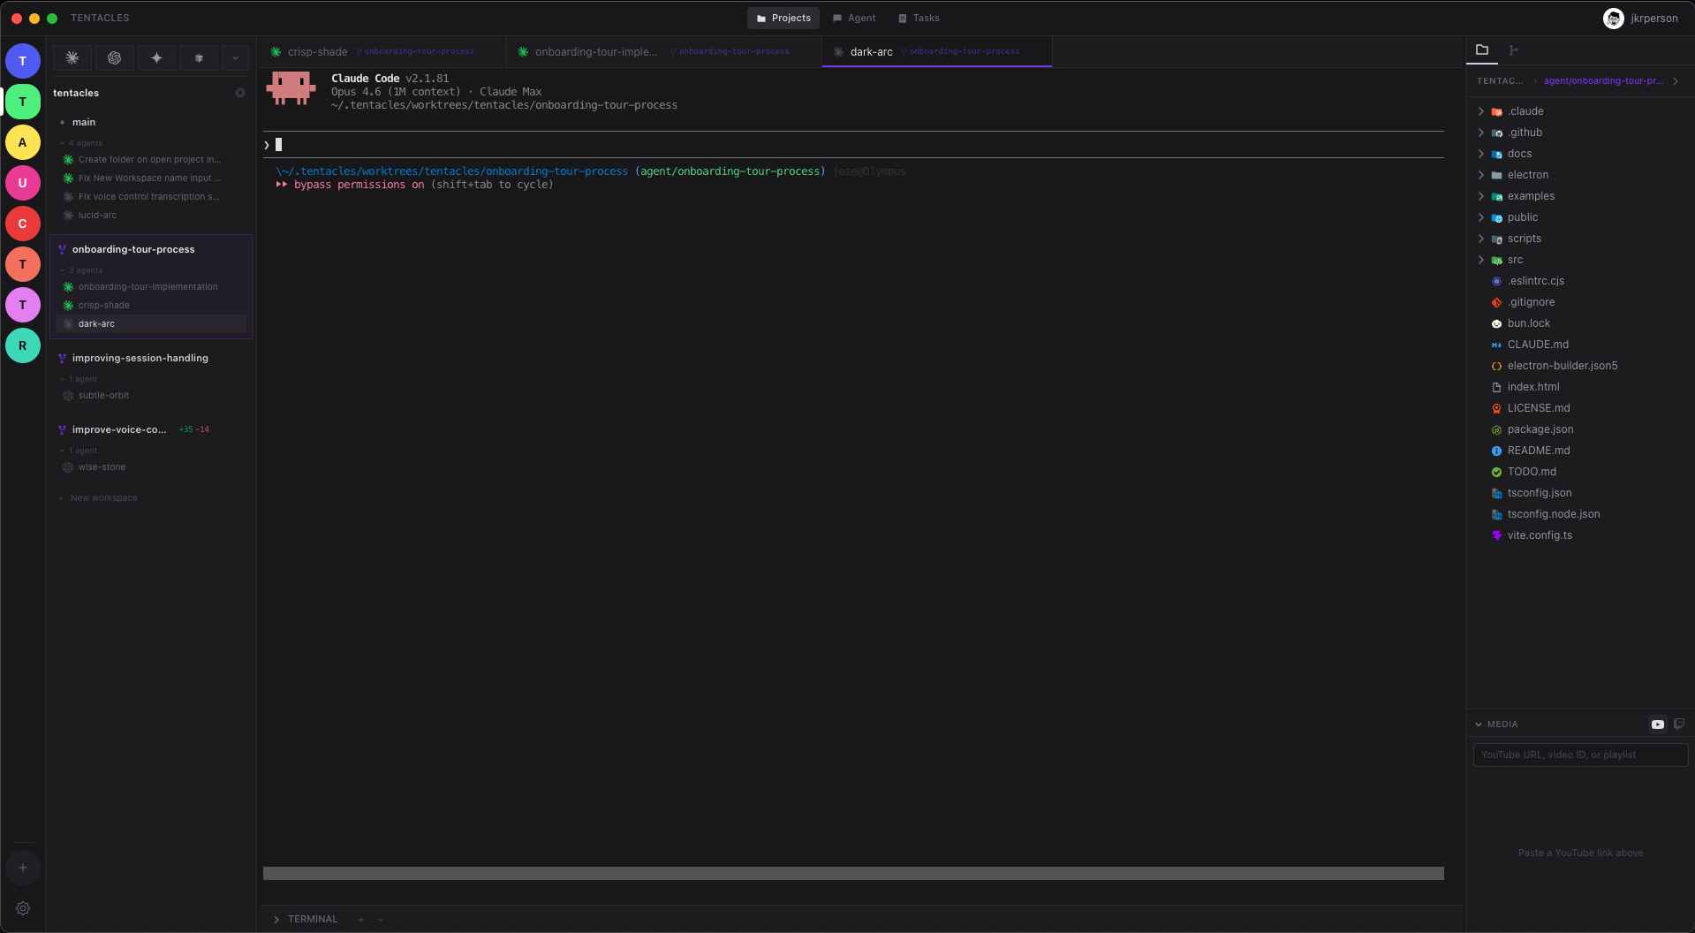Open the source control branch view
Image resolution: width=1695 pixels, height=933 pixels.
pos(1513,50)
